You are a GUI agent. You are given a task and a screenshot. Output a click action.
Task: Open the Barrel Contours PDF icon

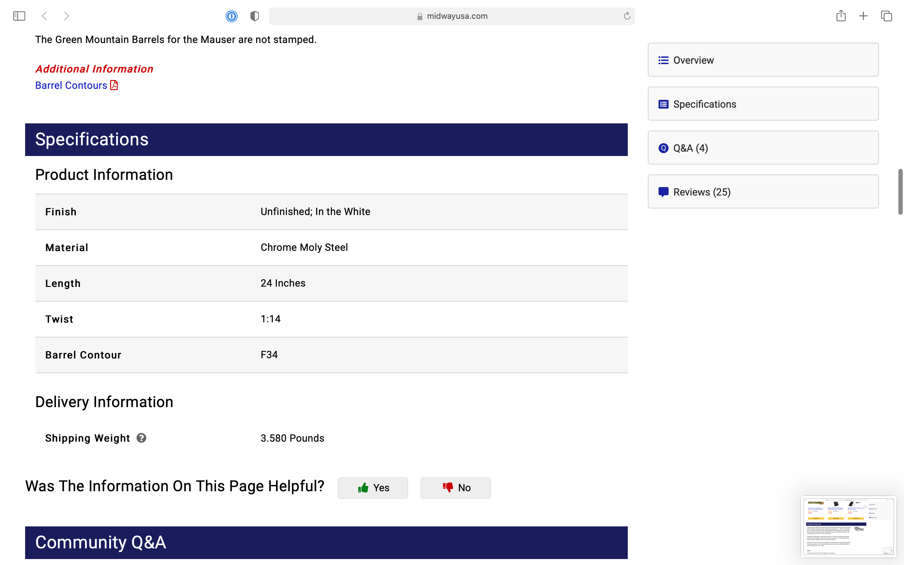[114, 85]
